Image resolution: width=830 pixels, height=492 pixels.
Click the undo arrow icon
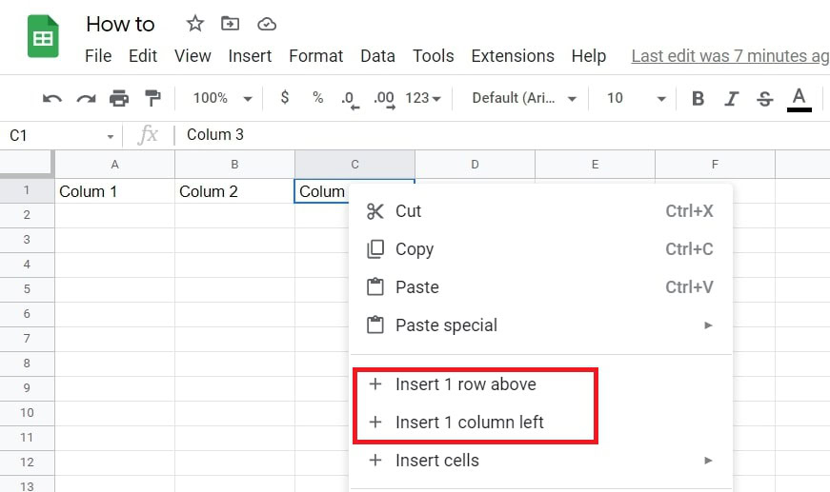pyautogui.click(x=53, y=98)
